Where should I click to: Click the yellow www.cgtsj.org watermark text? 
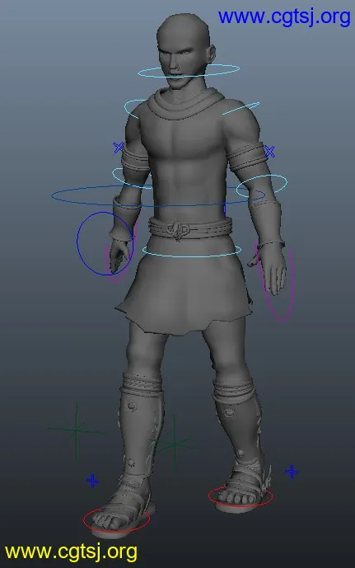pyautogui.click(x=72, y=552)
